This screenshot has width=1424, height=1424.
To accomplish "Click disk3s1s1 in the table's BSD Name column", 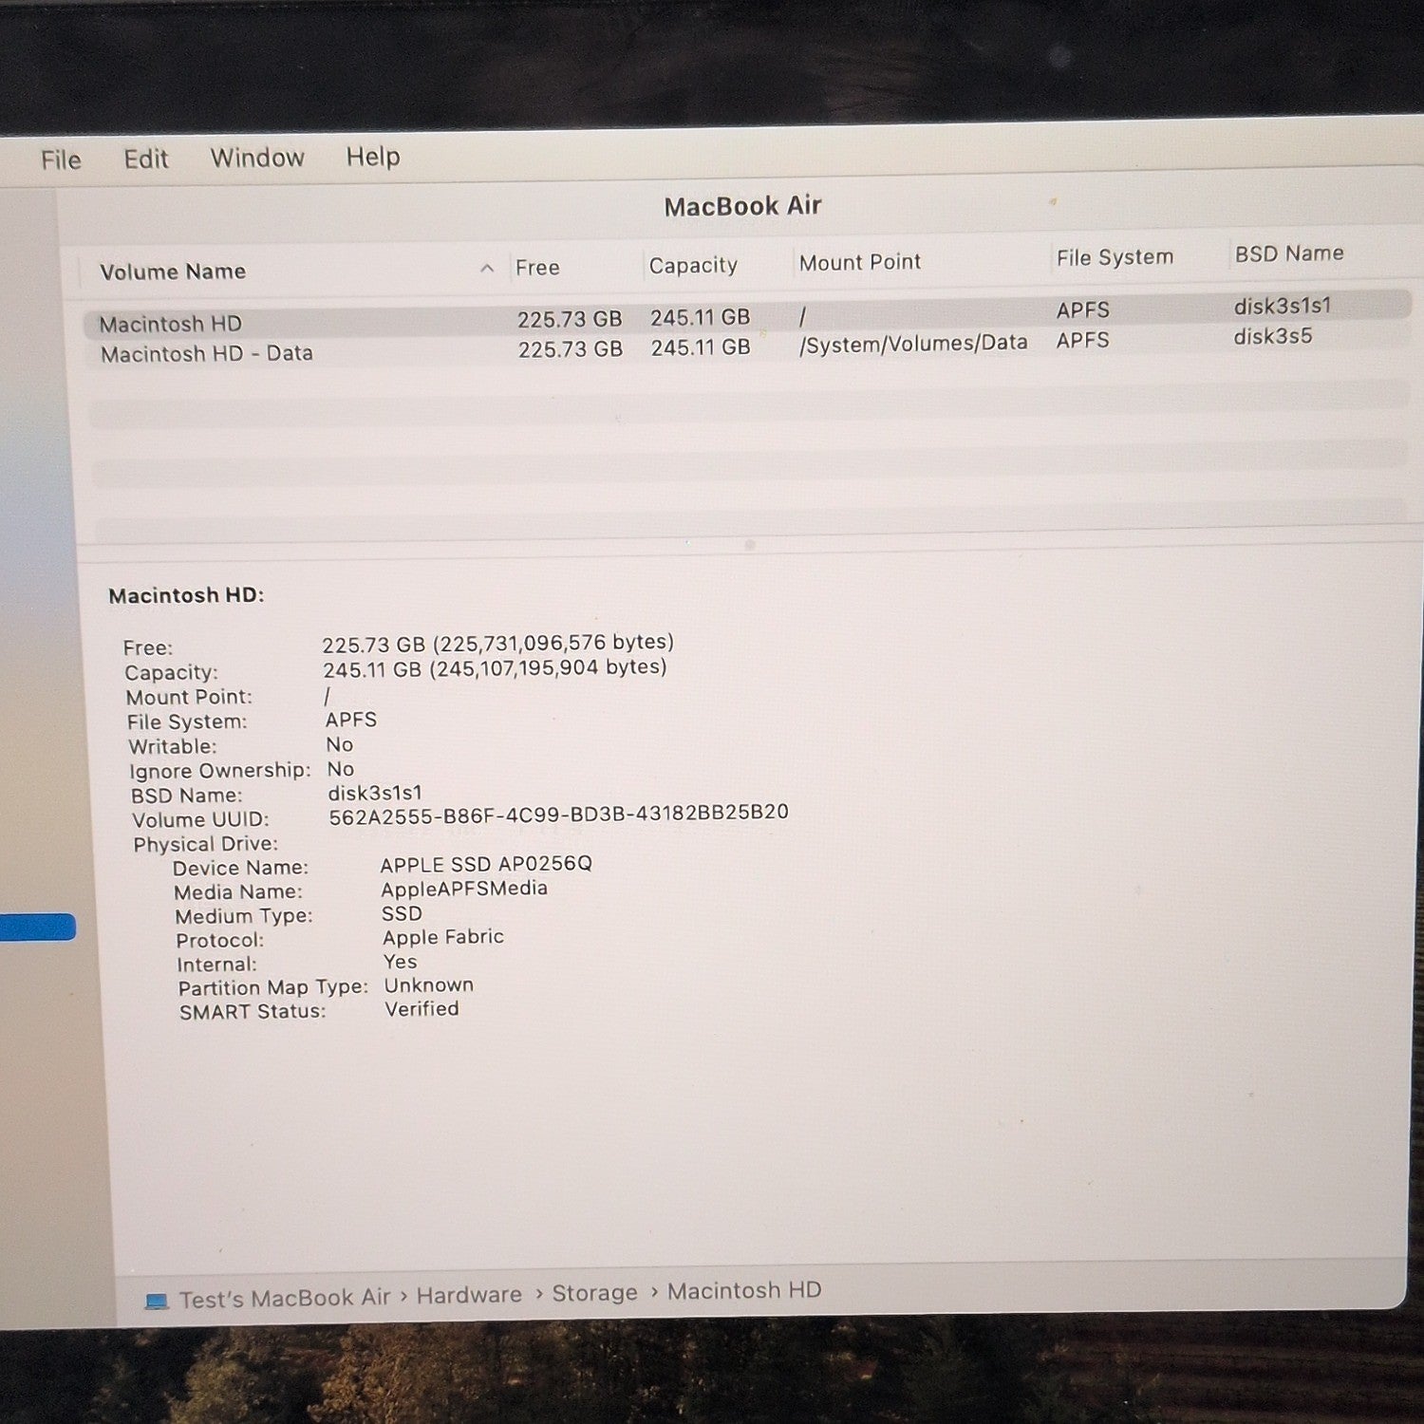I will coord(1283,306).
